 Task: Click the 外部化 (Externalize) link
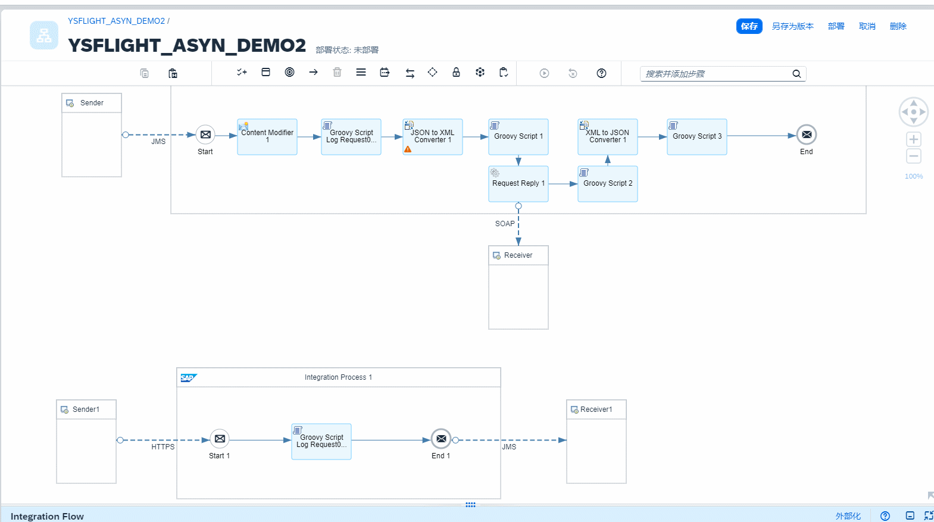tap(848, 516)
